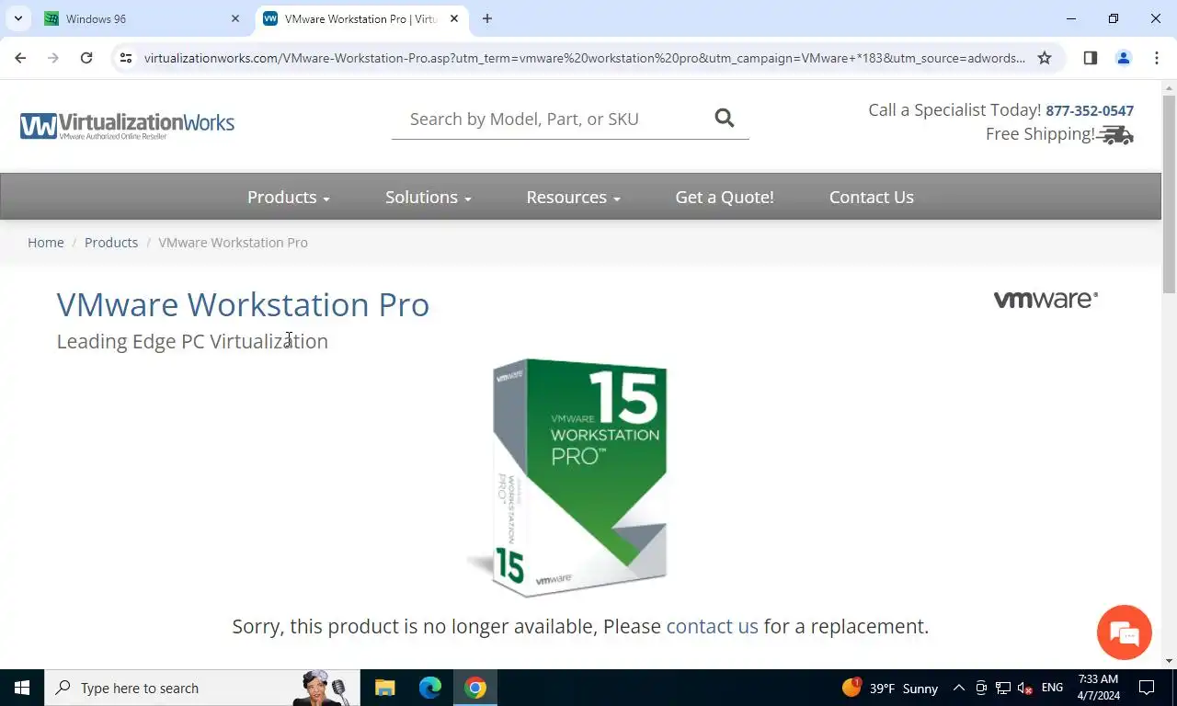The height and width of the screenshot is (706, 1177).
Task: Open the Windows Start menu
Action: tap(22, 688)
